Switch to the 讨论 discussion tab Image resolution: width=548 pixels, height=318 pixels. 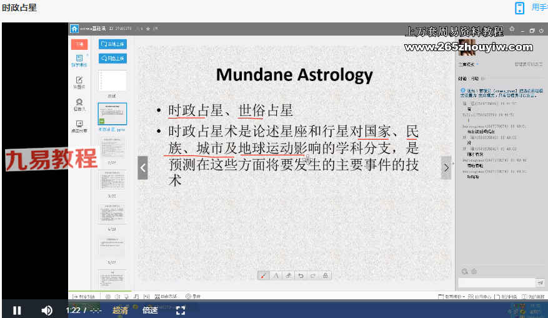click(462, 79)
